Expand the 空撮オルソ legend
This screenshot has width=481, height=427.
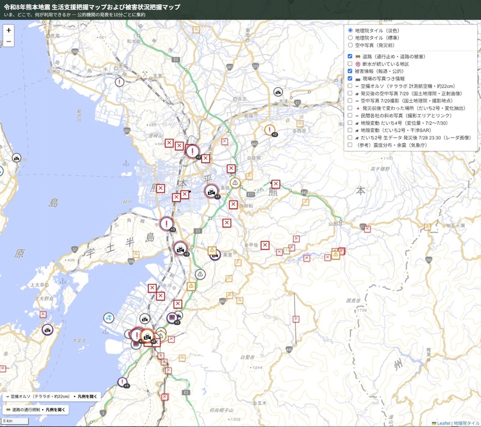click(87, 396)
